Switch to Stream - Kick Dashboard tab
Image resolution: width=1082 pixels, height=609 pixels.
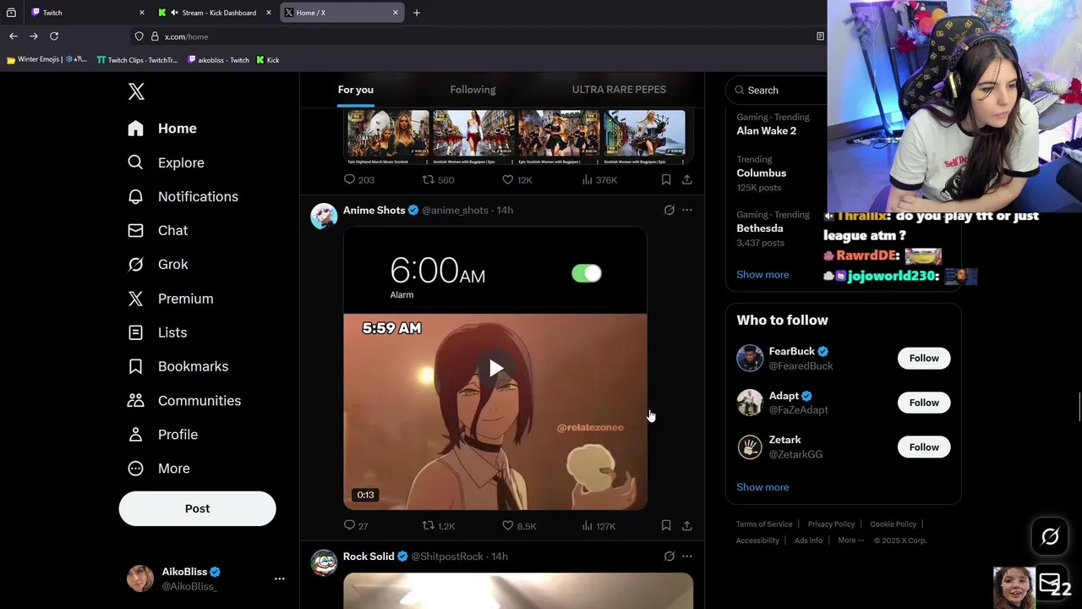coord(216,13)
